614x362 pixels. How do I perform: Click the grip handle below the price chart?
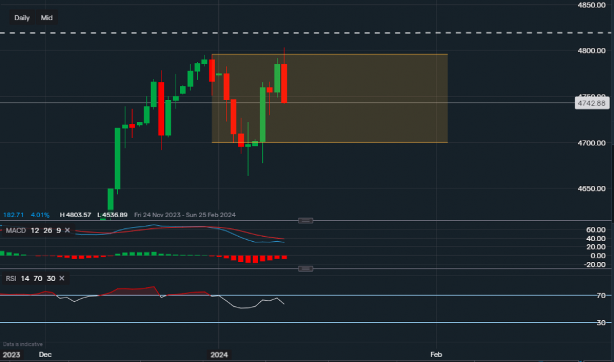coord(305,220)
